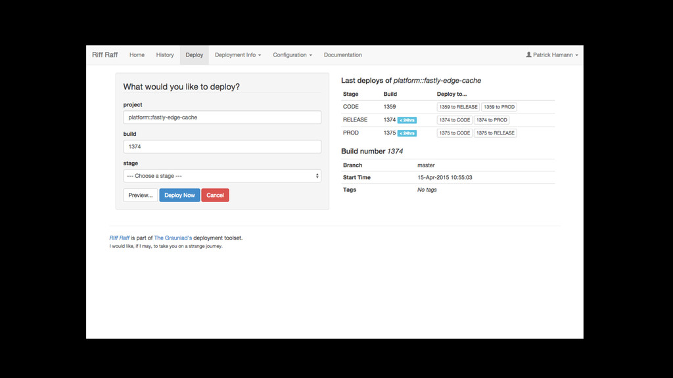Screen dimensions: 673x378
Task: Click start time 15-Apr-2015 10:55:03
Action: [445, 177]
